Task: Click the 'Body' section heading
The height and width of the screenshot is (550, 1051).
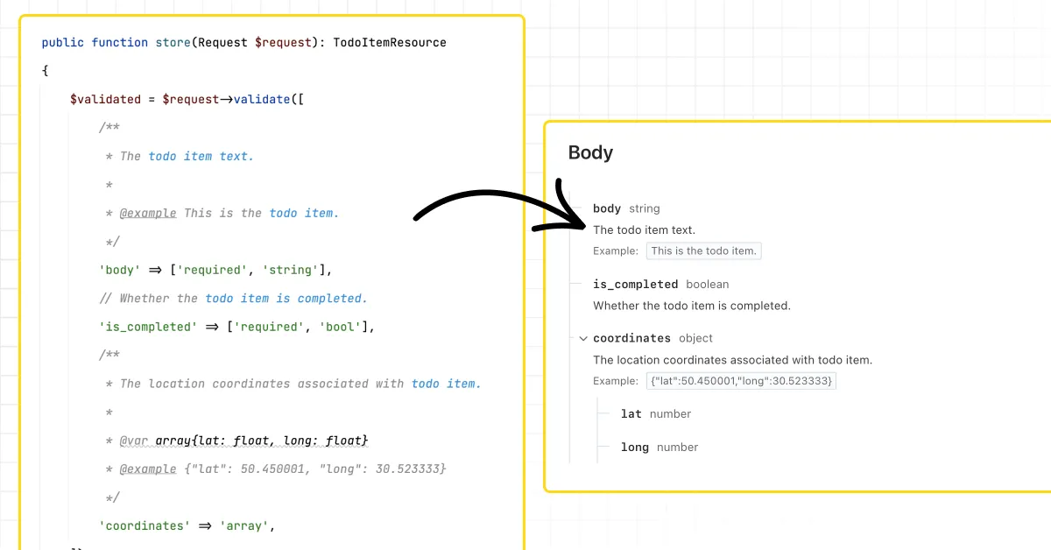Action: 590,152
